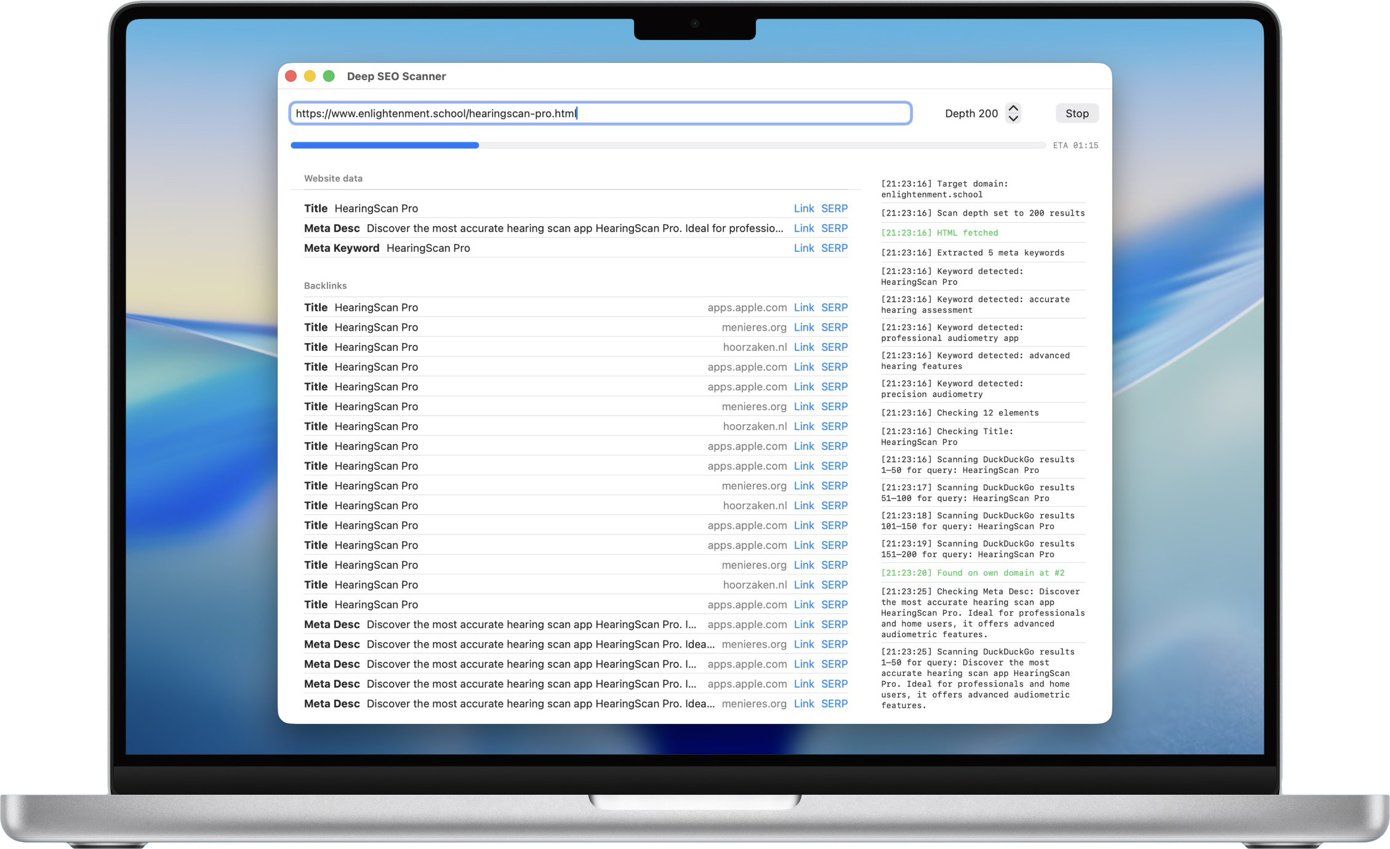This screenshot has height=849, width=1390.
Task: Open the Link for the last hoorzaken.nl Title backlink
Action: (804, 584)
